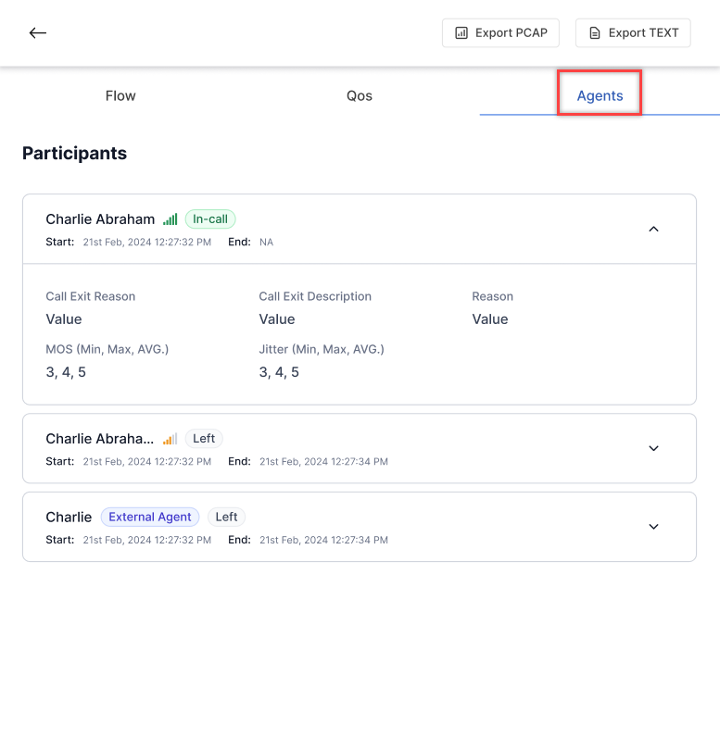This screenshot has width=720, height=749.
Task: Export the call as TEXT
Action: (x=633, y=33)
